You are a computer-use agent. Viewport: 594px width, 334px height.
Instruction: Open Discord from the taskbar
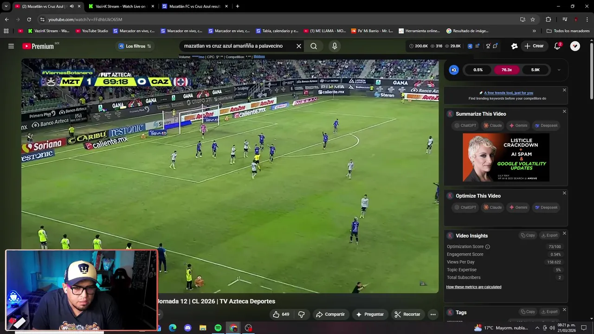(187, 328)
